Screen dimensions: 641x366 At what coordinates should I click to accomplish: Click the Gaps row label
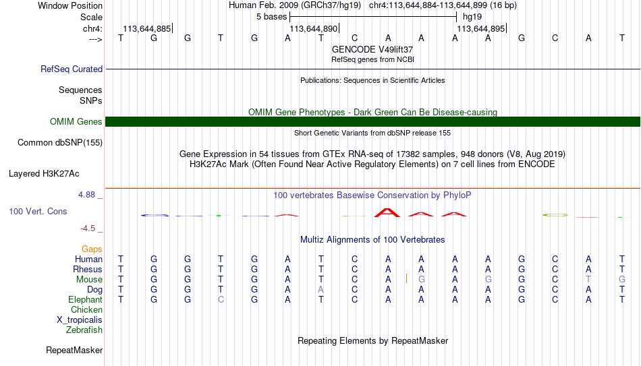(x=92, y=249)
